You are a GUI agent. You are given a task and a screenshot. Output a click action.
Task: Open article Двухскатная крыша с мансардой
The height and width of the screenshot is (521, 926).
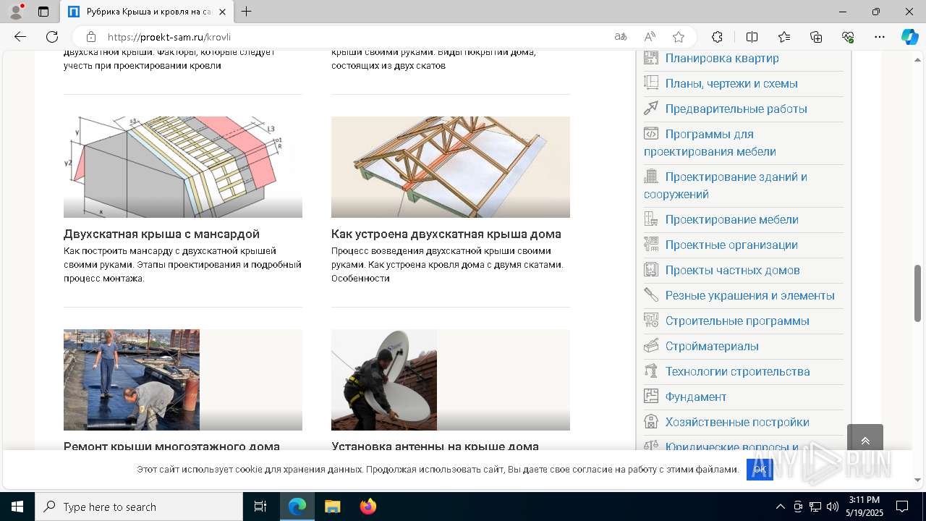(161, 234)
